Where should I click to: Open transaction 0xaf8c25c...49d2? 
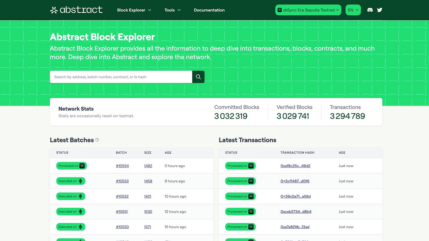point(295,166)
